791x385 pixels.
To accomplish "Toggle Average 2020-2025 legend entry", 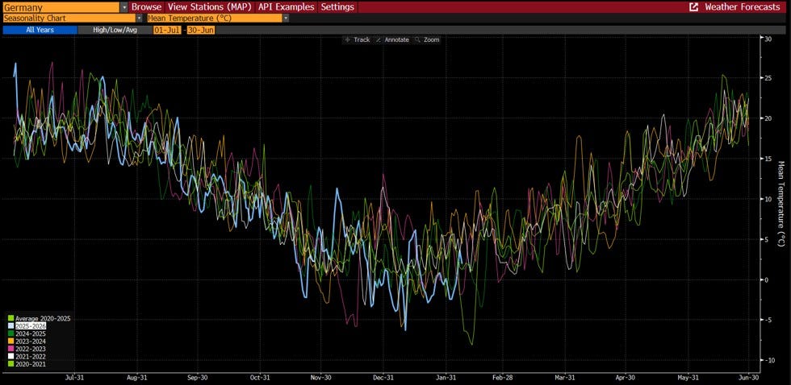I will 40,319.
